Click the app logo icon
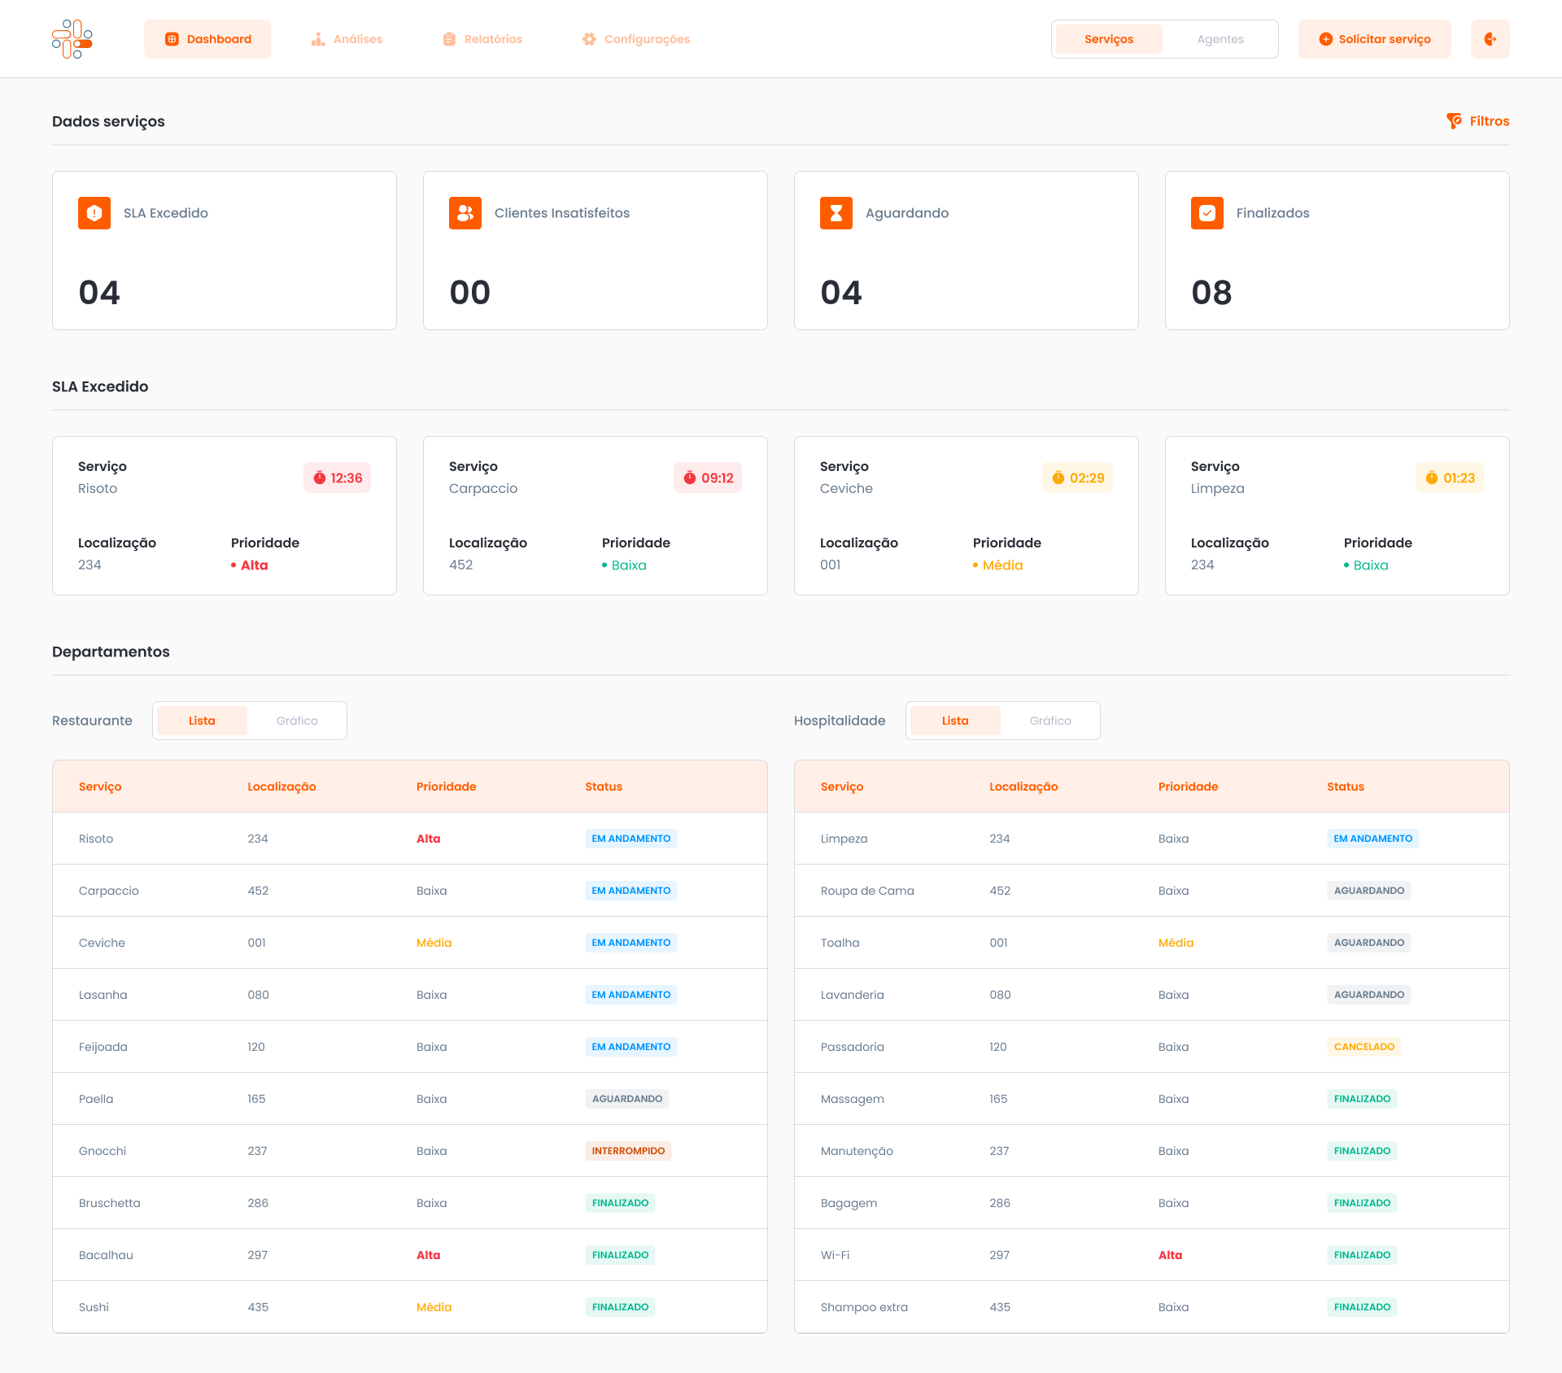1562x1373 pixels. pos(72,39)
